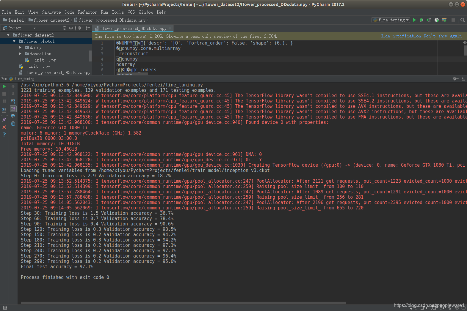The image size is (467, 311).
Task: Click Don't show again link
Action: click(443, 36)
